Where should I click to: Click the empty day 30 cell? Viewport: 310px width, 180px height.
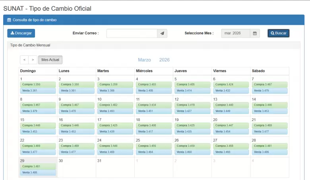76,168
